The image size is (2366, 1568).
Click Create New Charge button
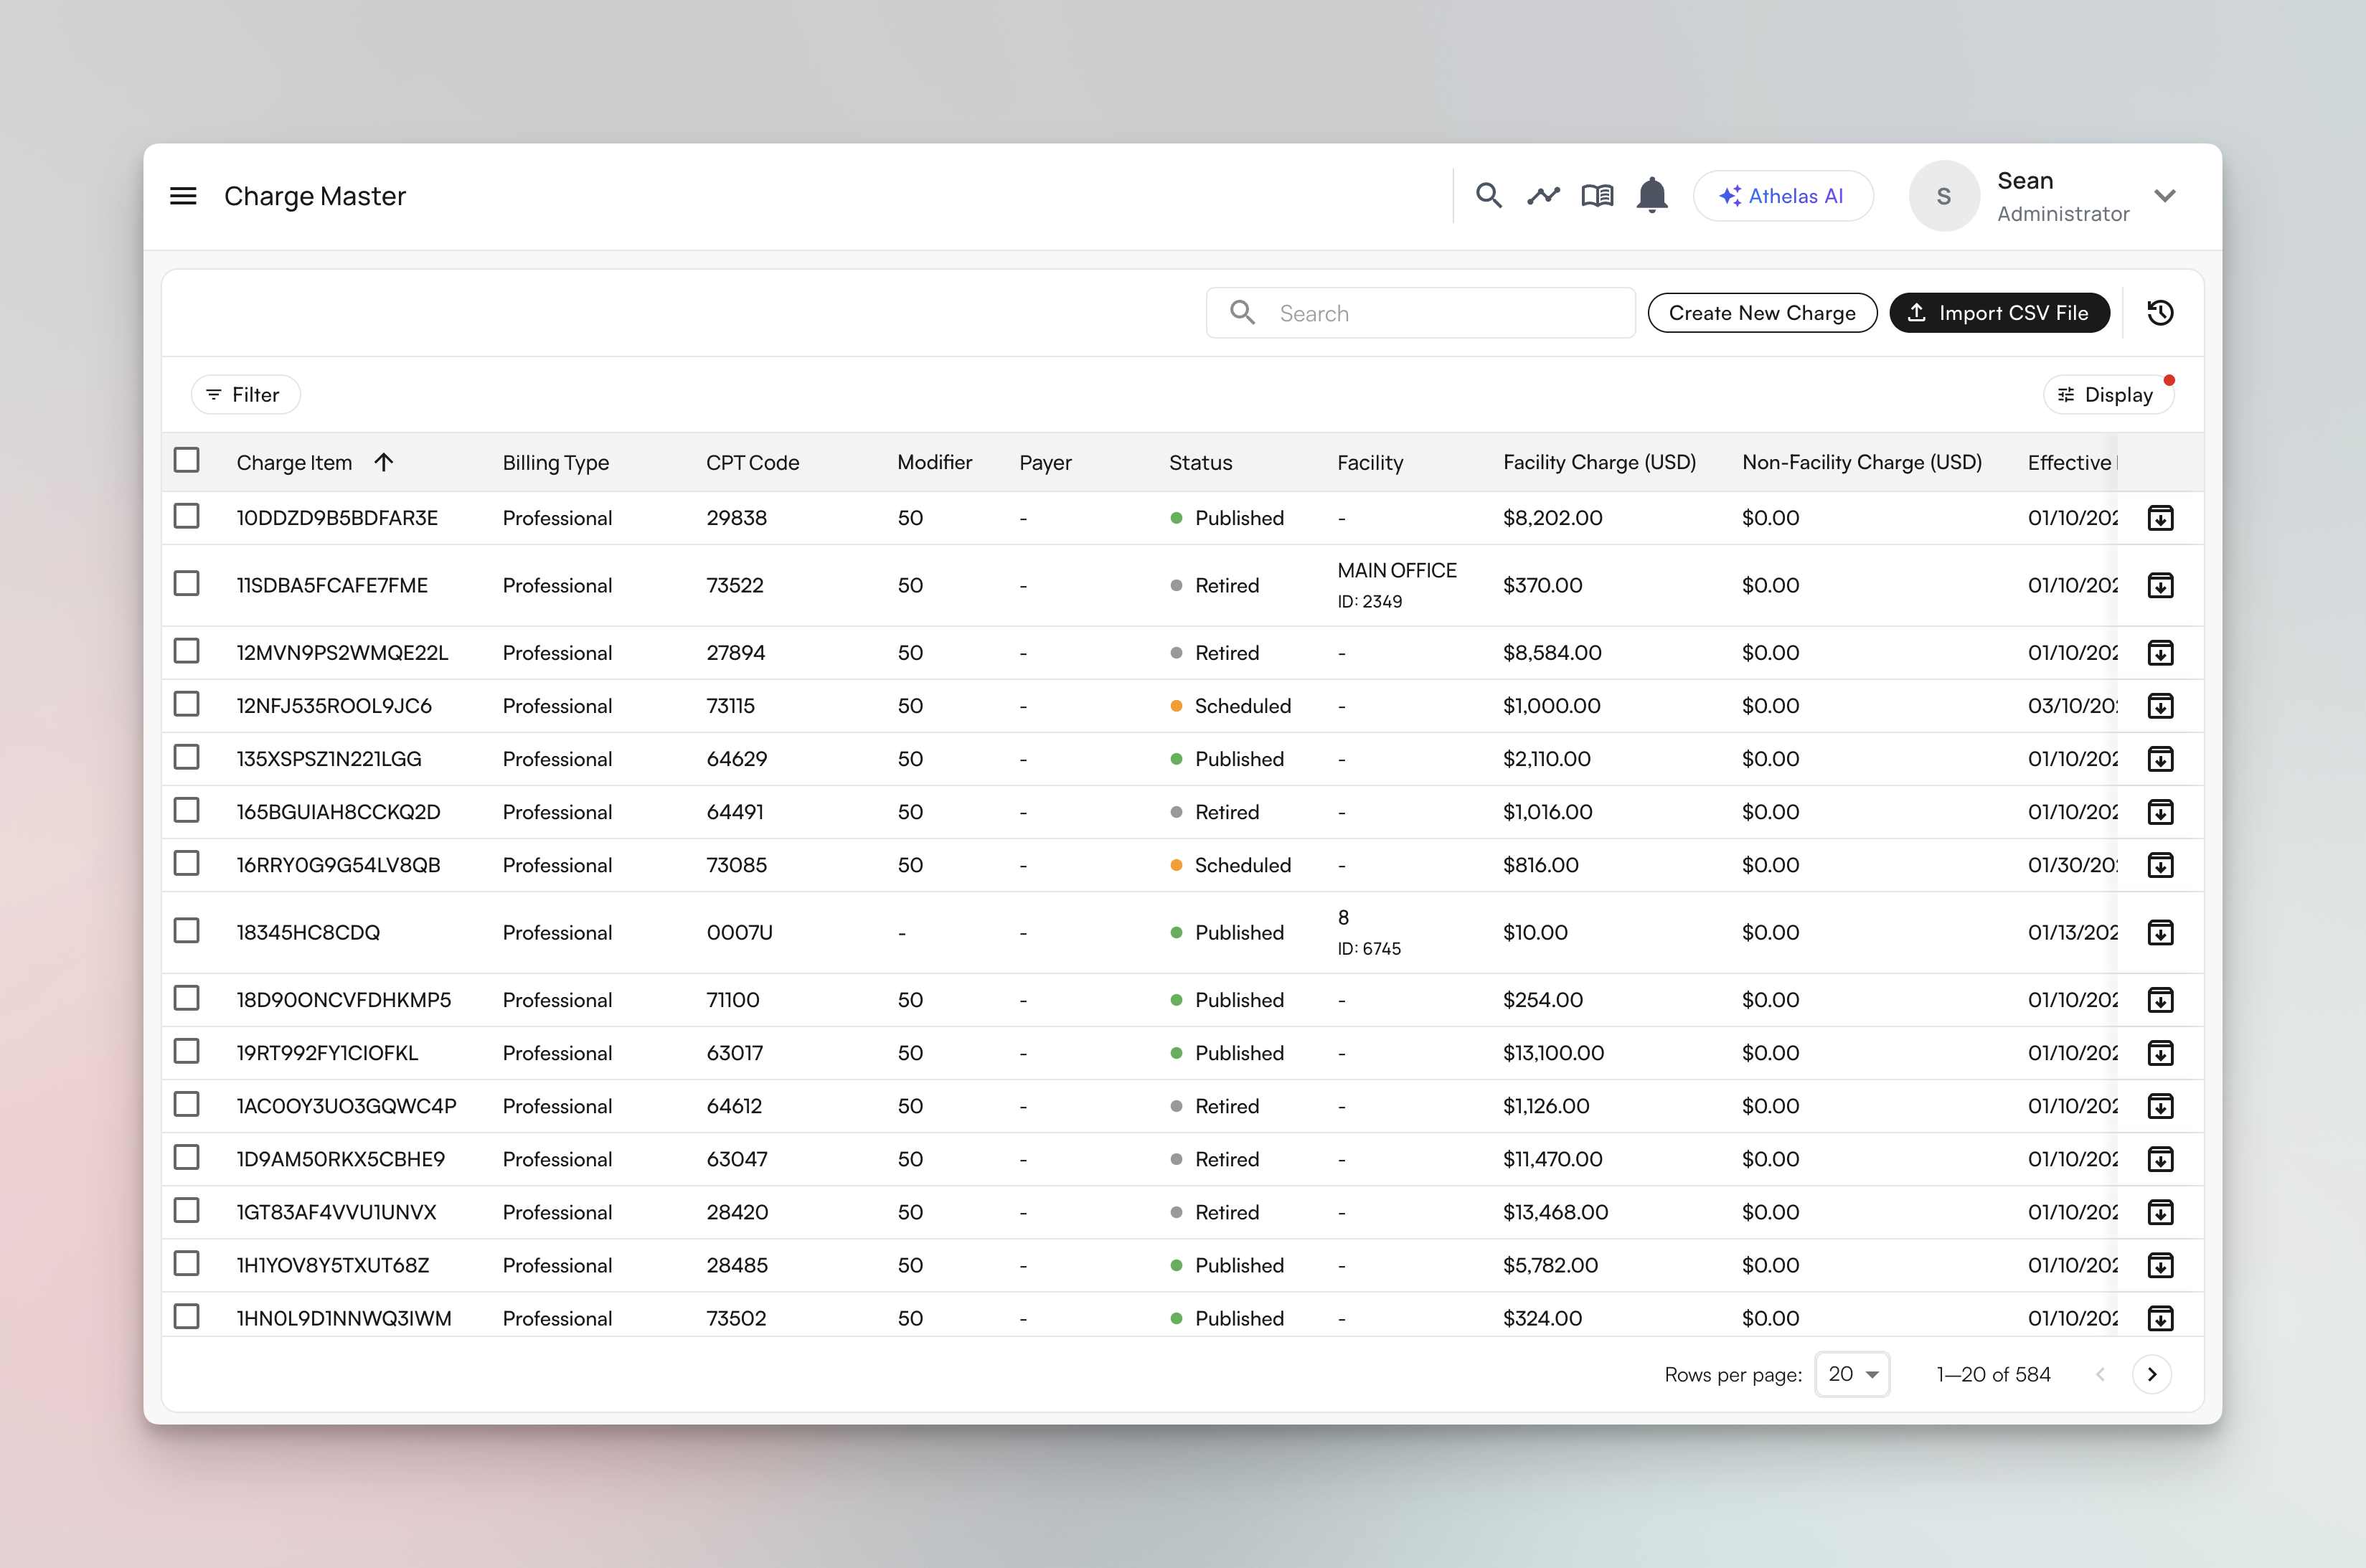tap(1761, 313)
